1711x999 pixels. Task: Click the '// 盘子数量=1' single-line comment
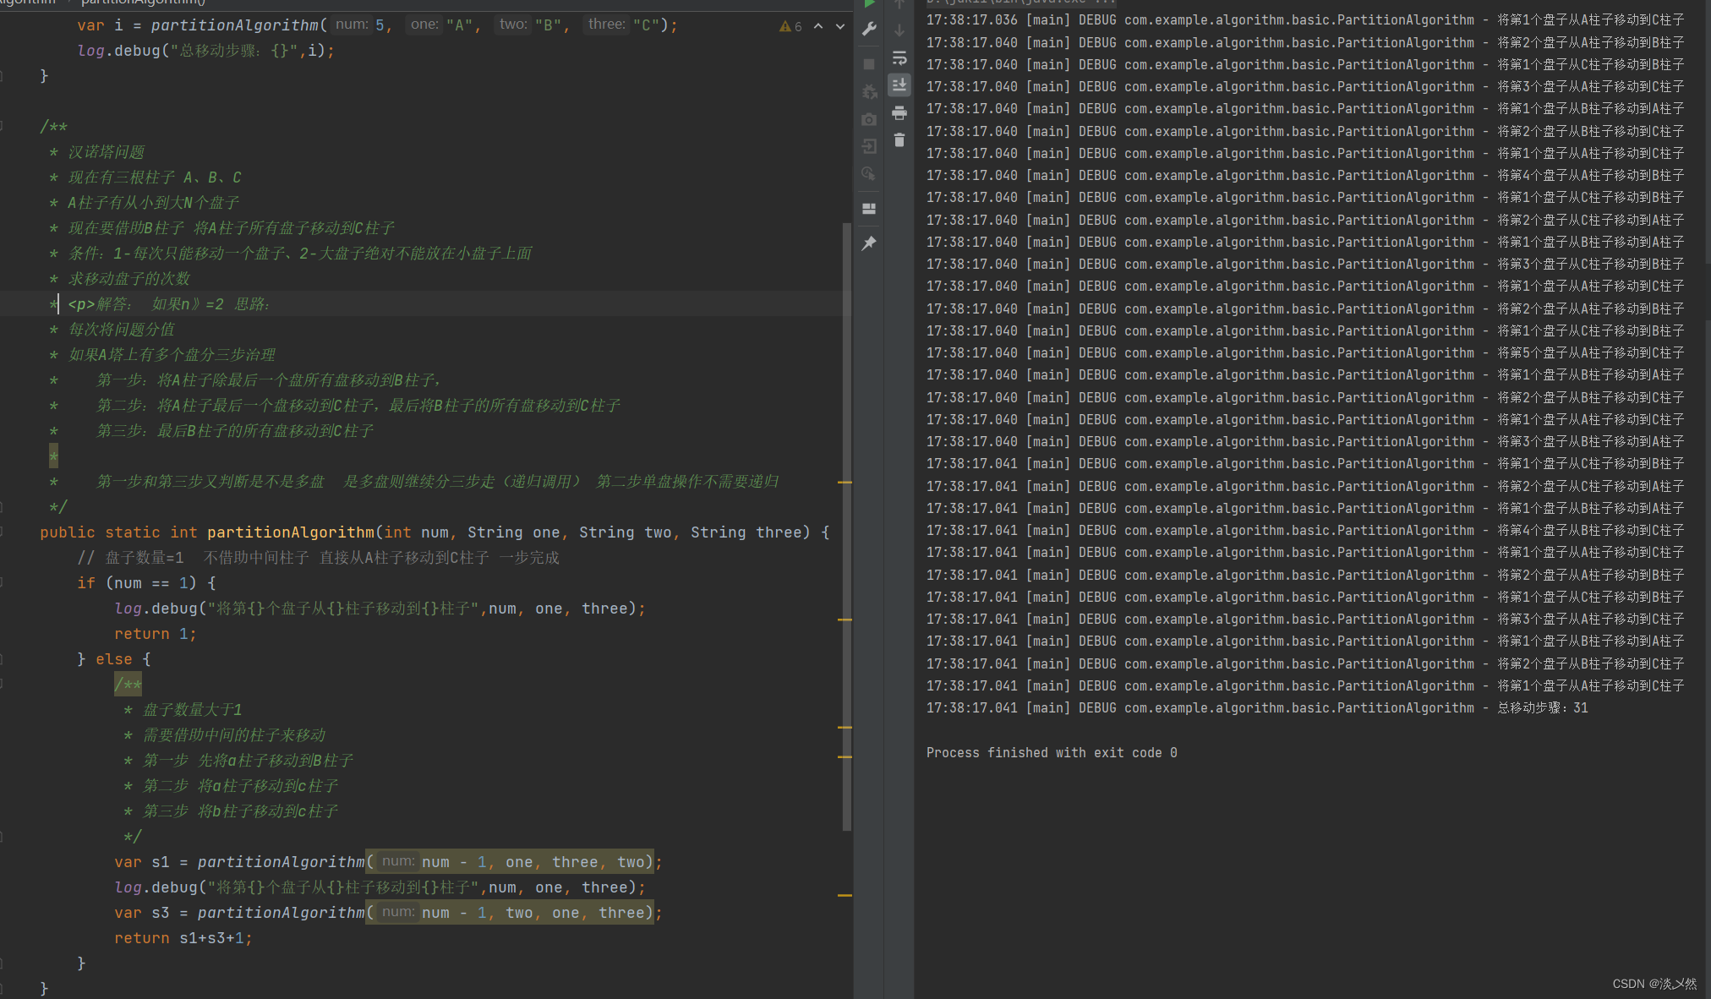[x=319, y=558]
